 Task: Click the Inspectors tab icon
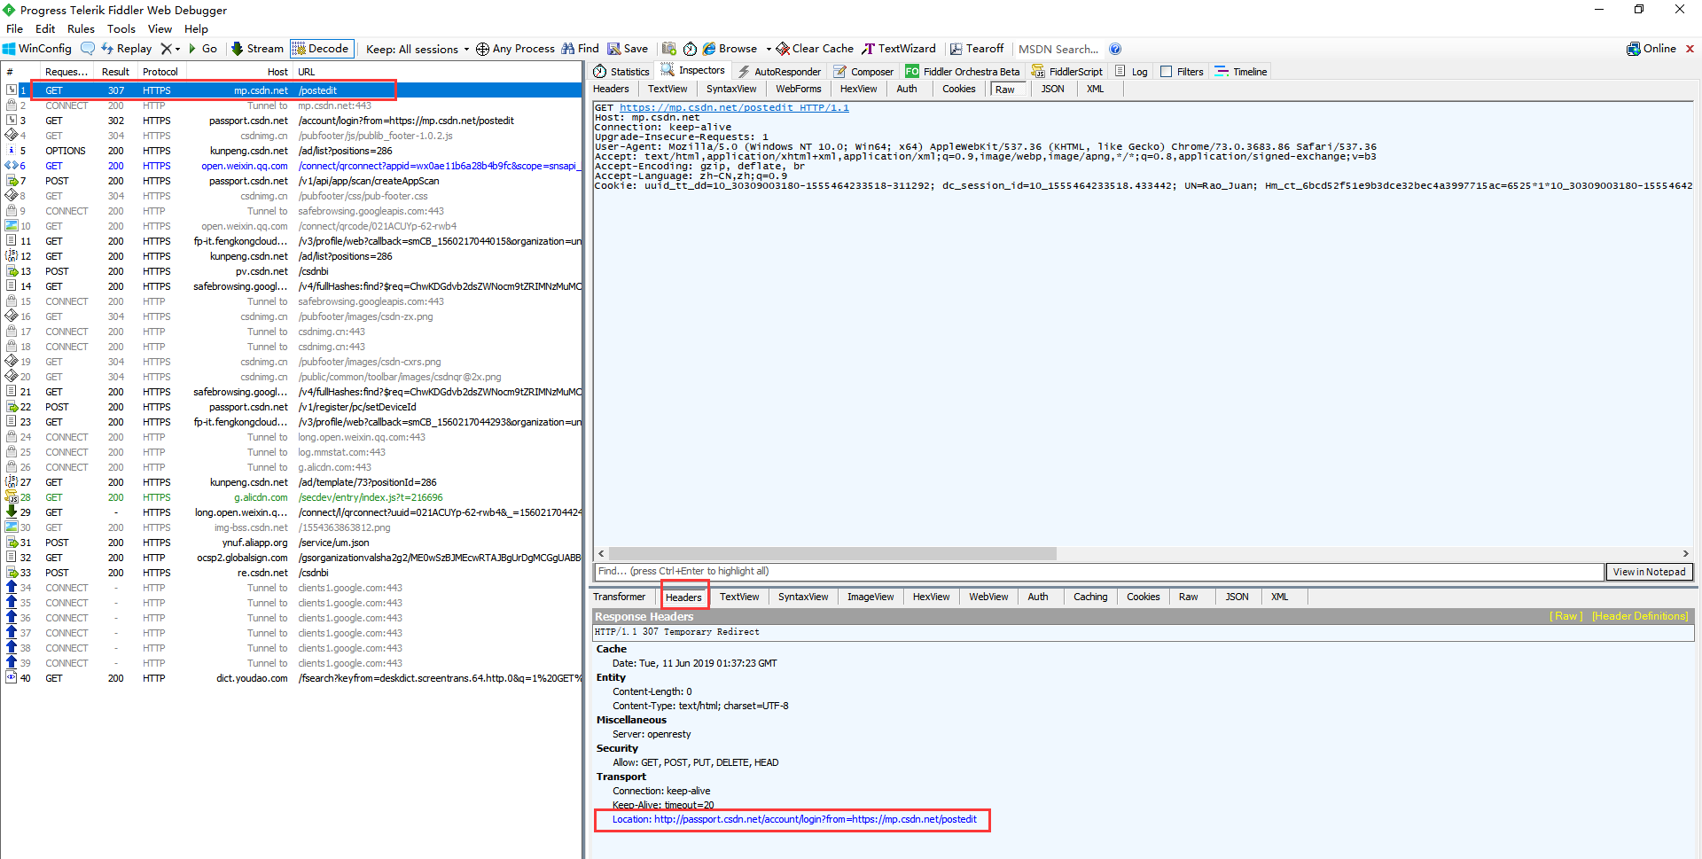pyautogui.click(x=668, y=70)
